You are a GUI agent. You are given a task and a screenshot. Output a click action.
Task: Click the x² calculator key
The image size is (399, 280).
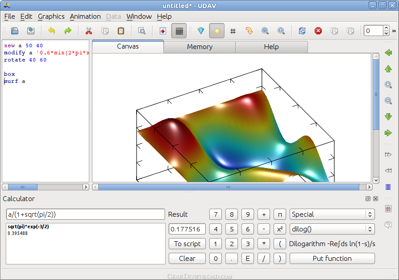tap(280, 229)
